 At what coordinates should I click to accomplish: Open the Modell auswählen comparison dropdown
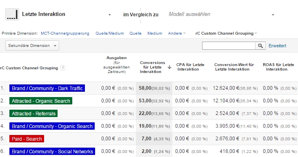point(273,15)
